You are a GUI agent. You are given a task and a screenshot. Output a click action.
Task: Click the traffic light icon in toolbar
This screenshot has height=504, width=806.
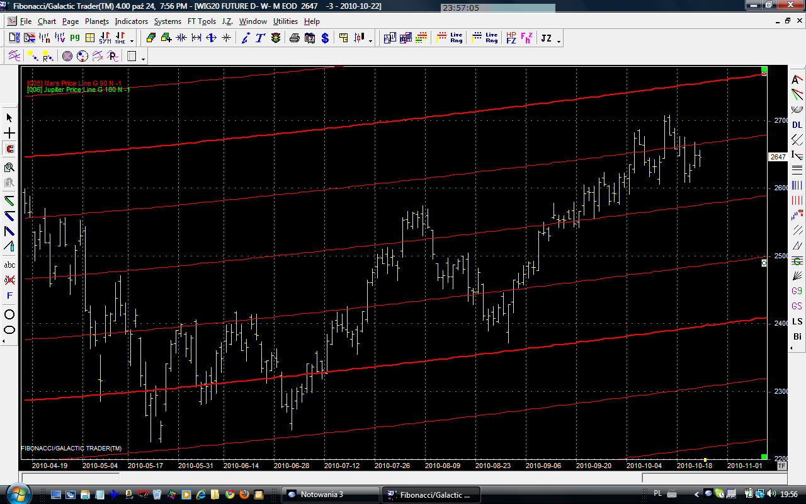[275, 38]
